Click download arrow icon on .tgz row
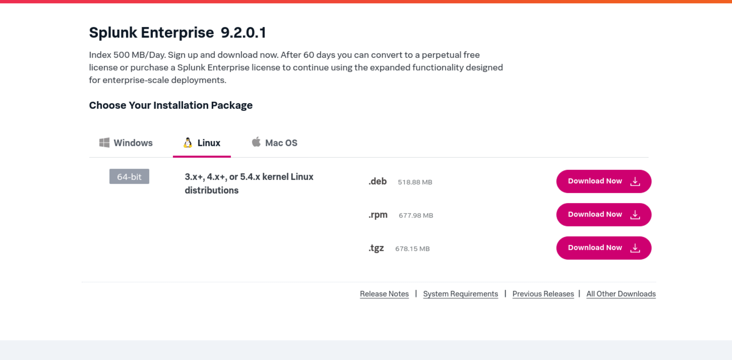This screenshot has width=732, height=360. pos(635,248)
